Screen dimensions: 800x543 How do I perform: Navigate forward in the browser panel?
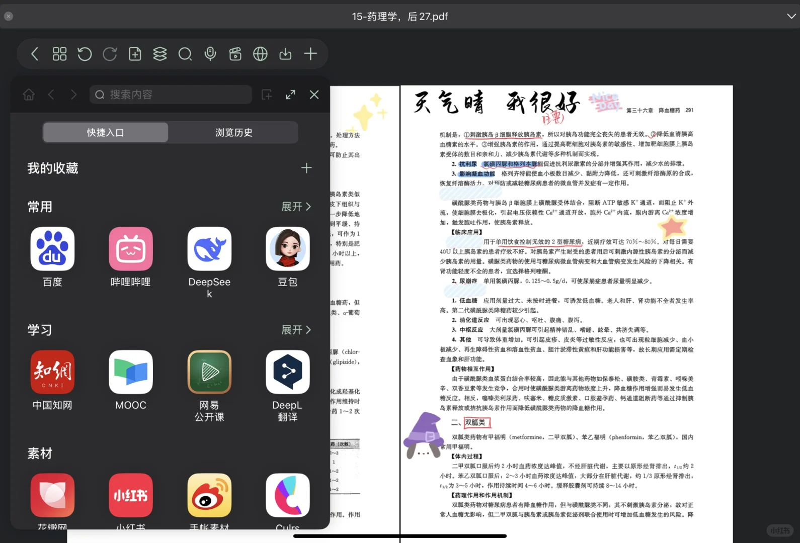(73, 95)
